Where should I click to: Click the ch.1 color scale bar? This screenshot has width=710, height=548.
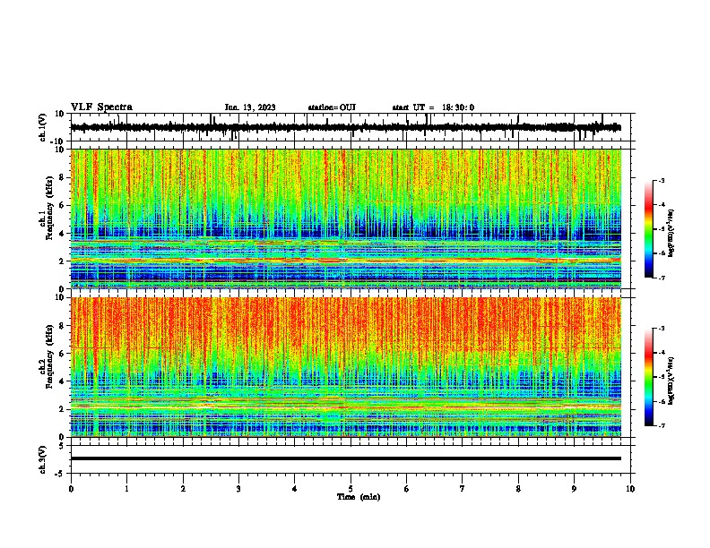tap(649, 229)
